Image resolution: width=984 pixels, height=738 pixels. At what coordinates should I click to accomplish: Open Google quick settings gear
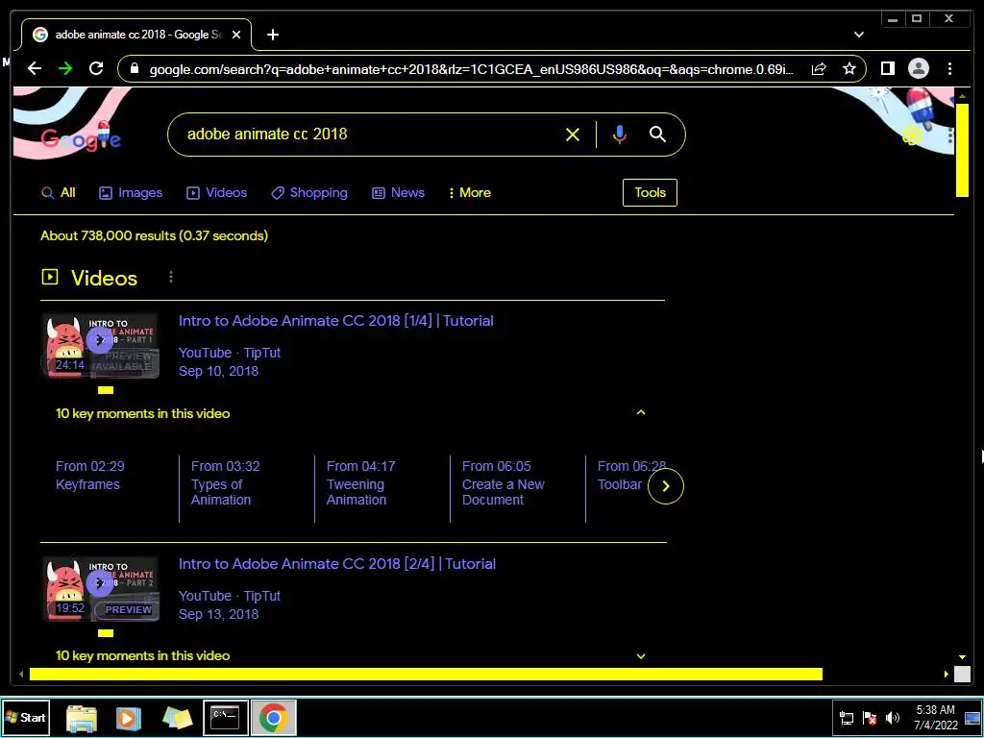(911, 135)
